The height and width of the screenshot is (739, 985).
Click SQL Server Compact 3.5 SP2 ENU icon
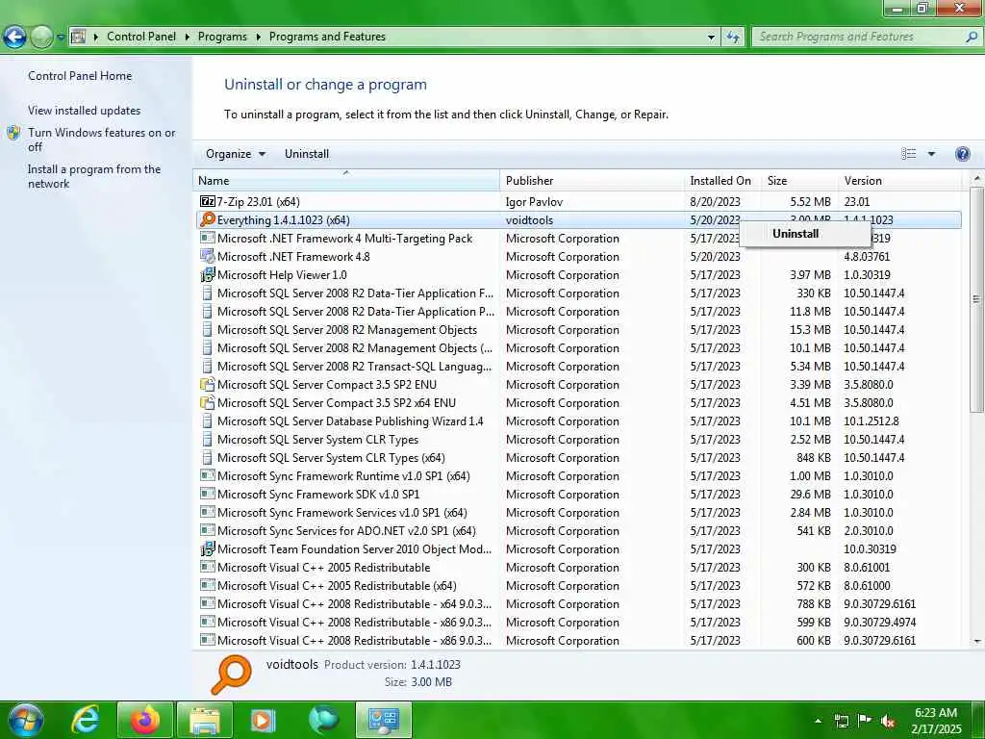[208, 384]
